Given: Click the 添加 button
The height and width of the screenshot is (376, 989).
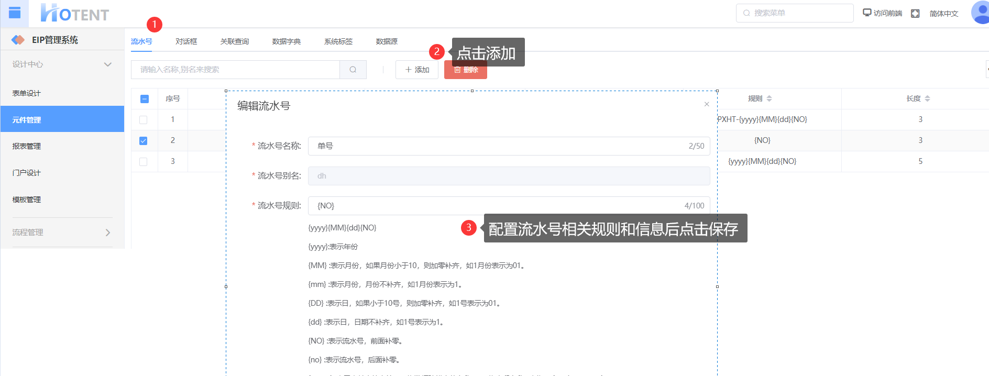Looking at the screenshot, I should (x=417, y=70).
